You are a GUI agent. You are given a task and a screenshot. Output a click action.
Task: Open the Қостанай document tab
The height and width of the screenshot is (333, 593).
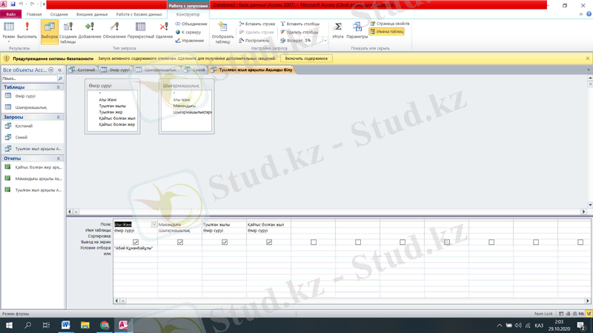pyautogui.click(x=82, y=70)
